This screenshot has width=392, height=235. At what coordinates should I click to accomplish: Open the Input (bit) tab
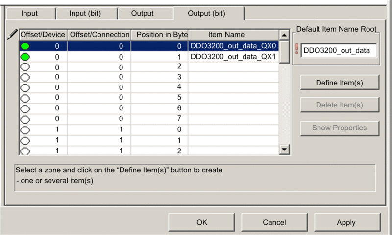[x=85, y=14]
